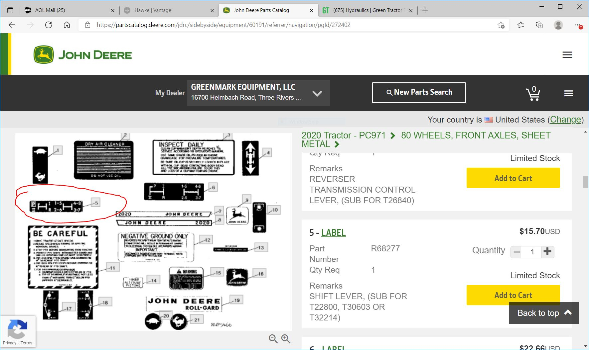Viewport: 589px width, 350px height.
Task: Add reverser lever label to cart
Action: pos(513,178)
